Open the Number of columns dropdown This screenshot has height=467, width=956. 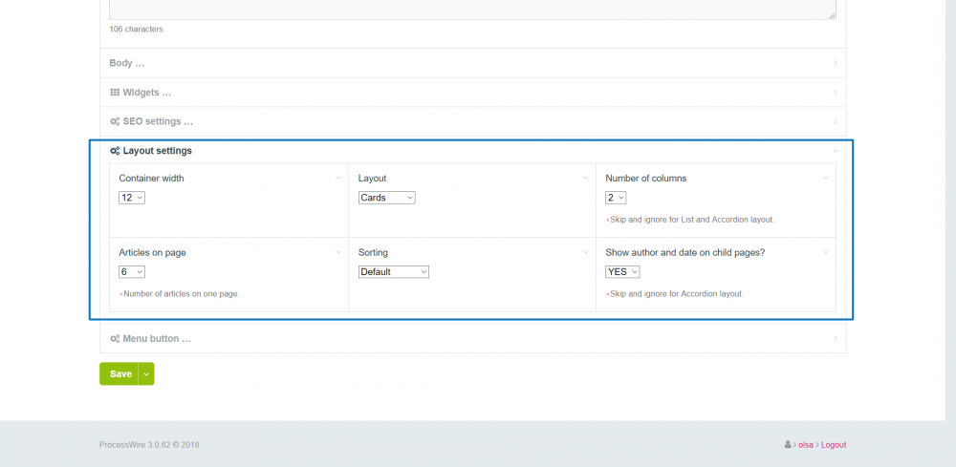tap(616, 198)
